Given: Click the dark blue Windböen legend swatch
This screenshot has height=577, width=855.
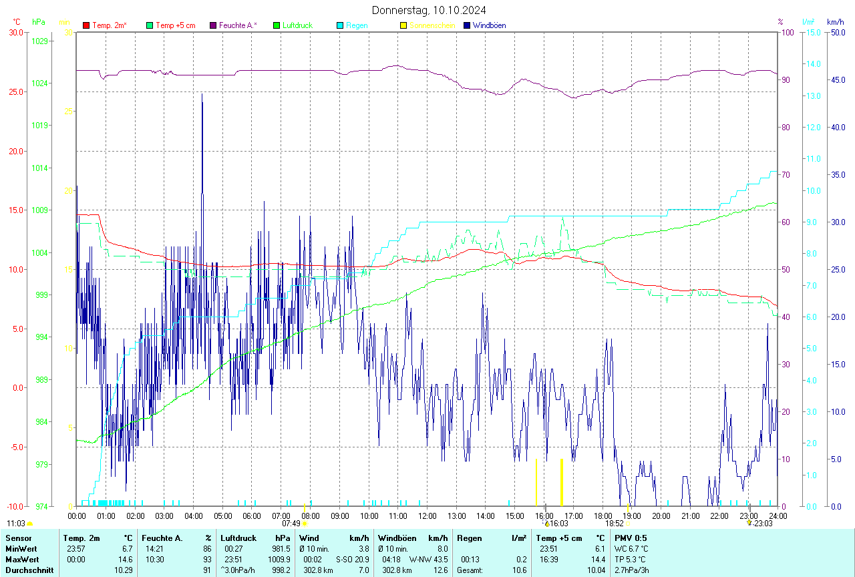Looking at the screenshot, I should pos(467,25).
